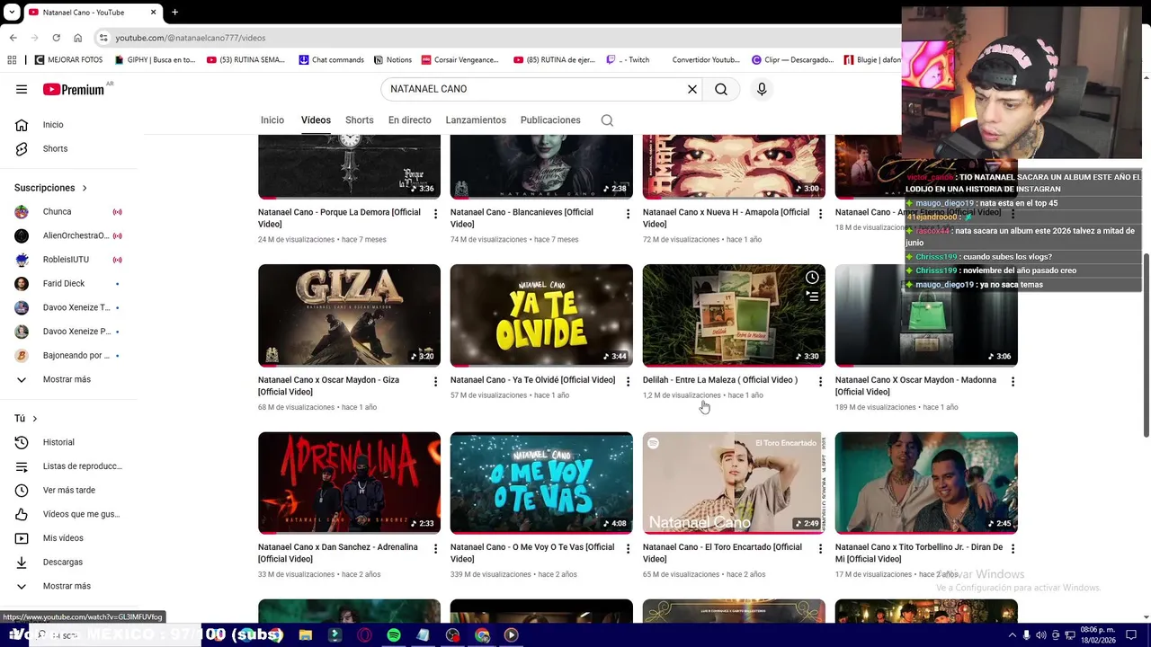Open options menu for Porque La Demora video
The width and height of the screenshot is (1151, 647).
[435, 214]
